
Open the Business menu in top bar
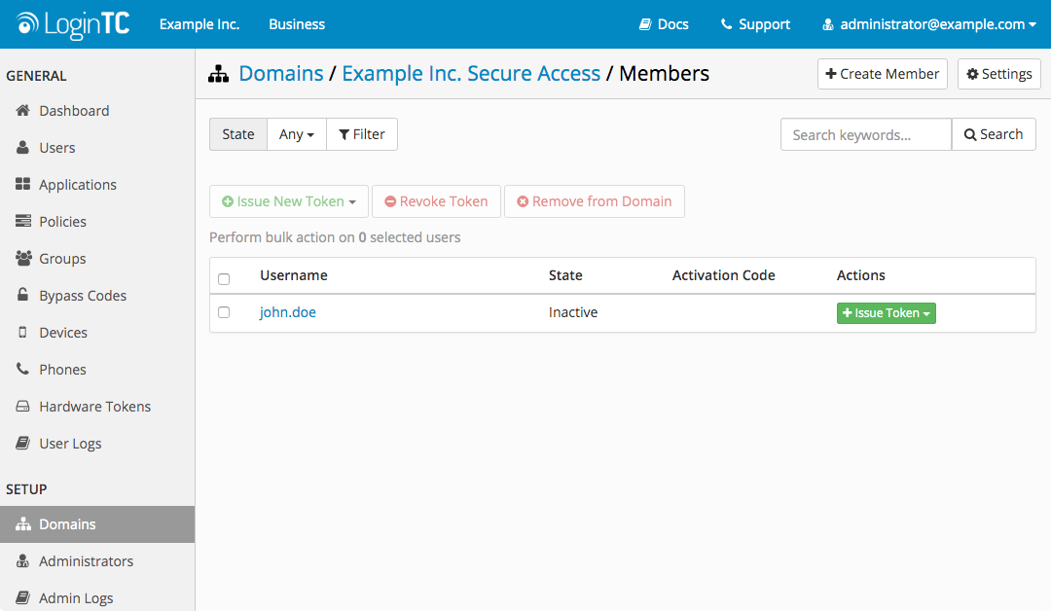pyautogui.click(x=297, y=24)
